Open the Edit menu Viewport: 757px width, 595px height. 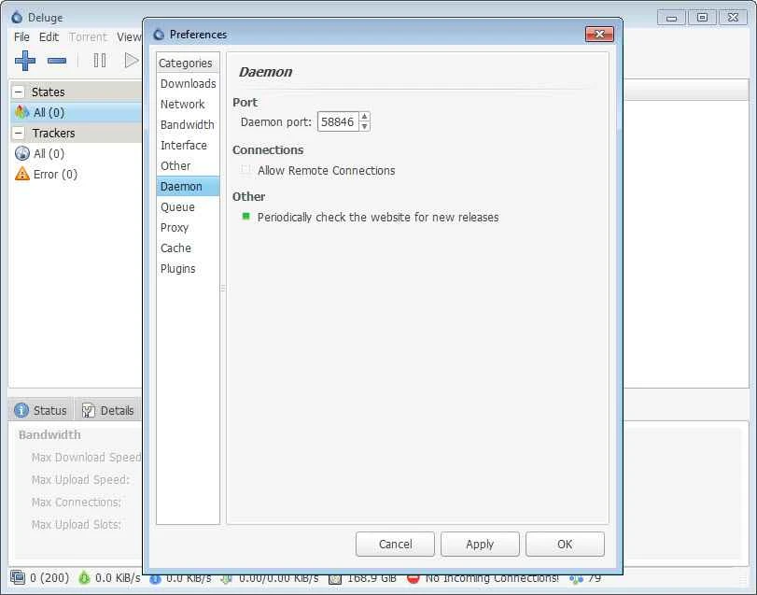coord(49,37)
